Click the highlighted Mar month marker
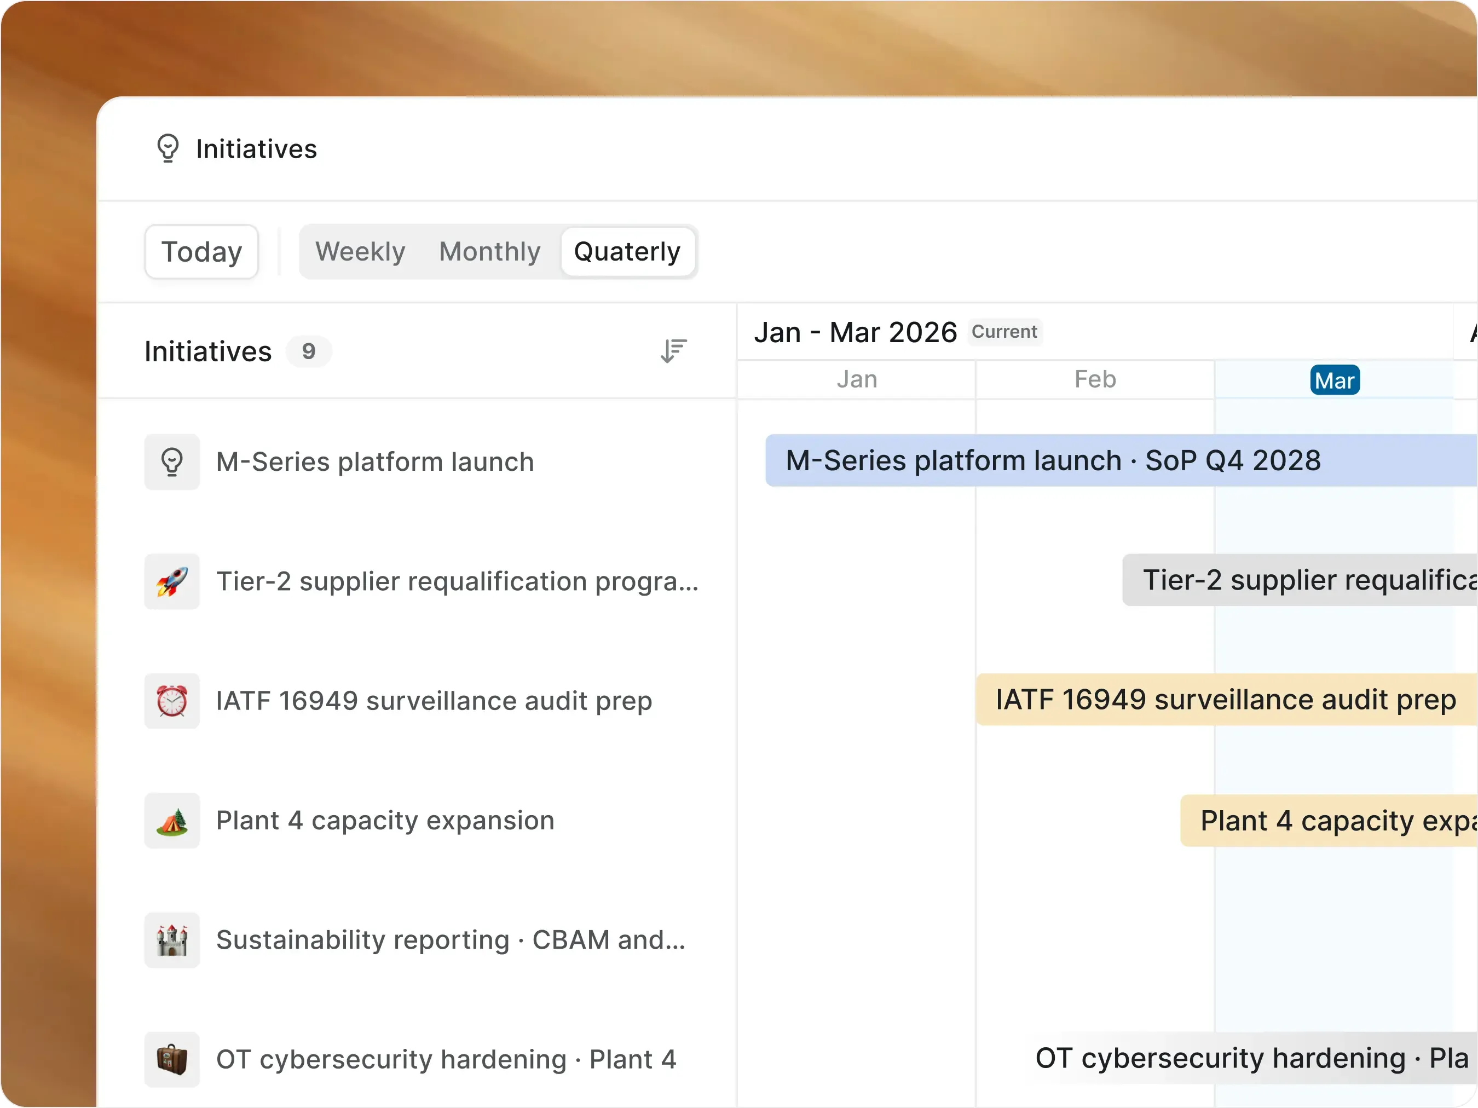1478x1108 pixels. coord(1335,380)
